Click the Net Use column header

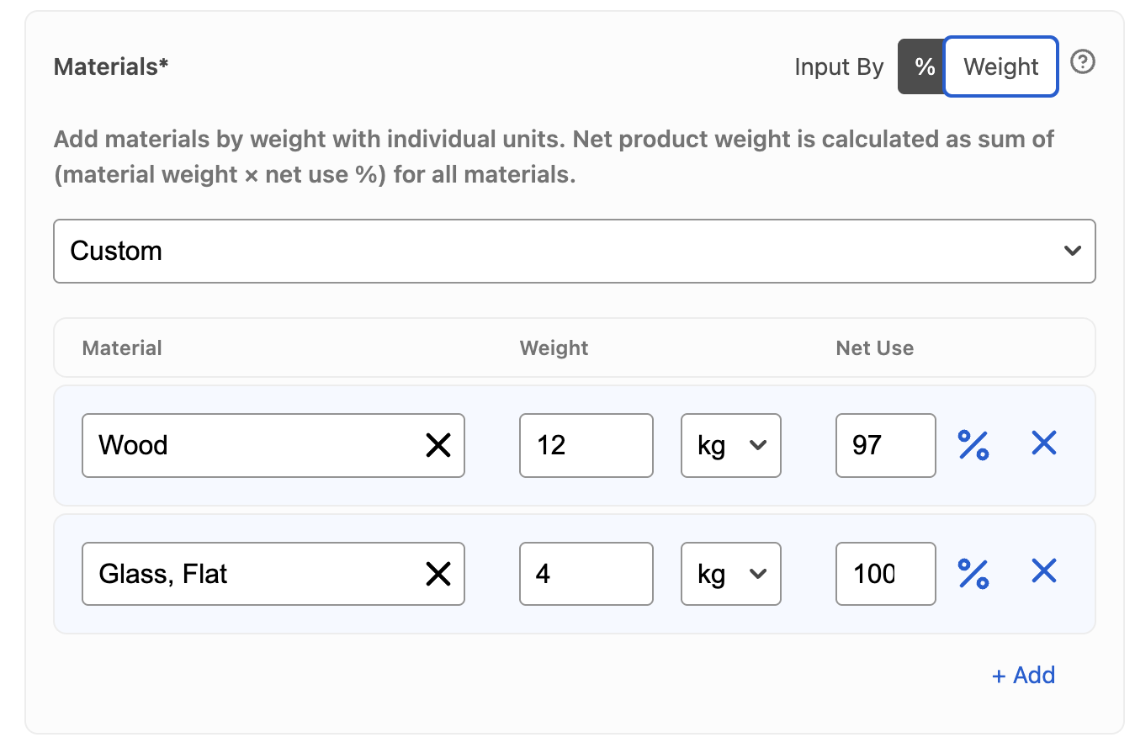(874, 348)
